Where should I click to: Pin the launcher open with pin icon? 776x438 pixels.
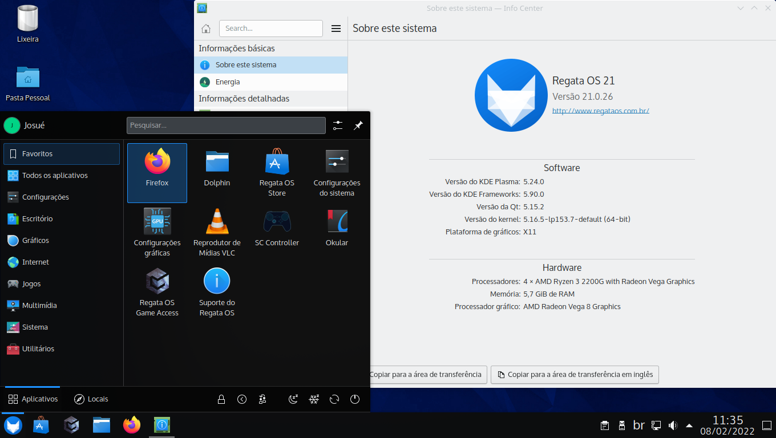pyautogui.click(x=358, y=125)
